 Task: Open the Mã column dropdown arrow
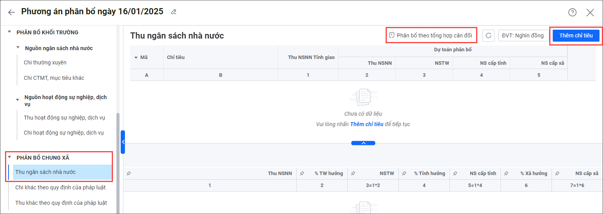[136, 57]
